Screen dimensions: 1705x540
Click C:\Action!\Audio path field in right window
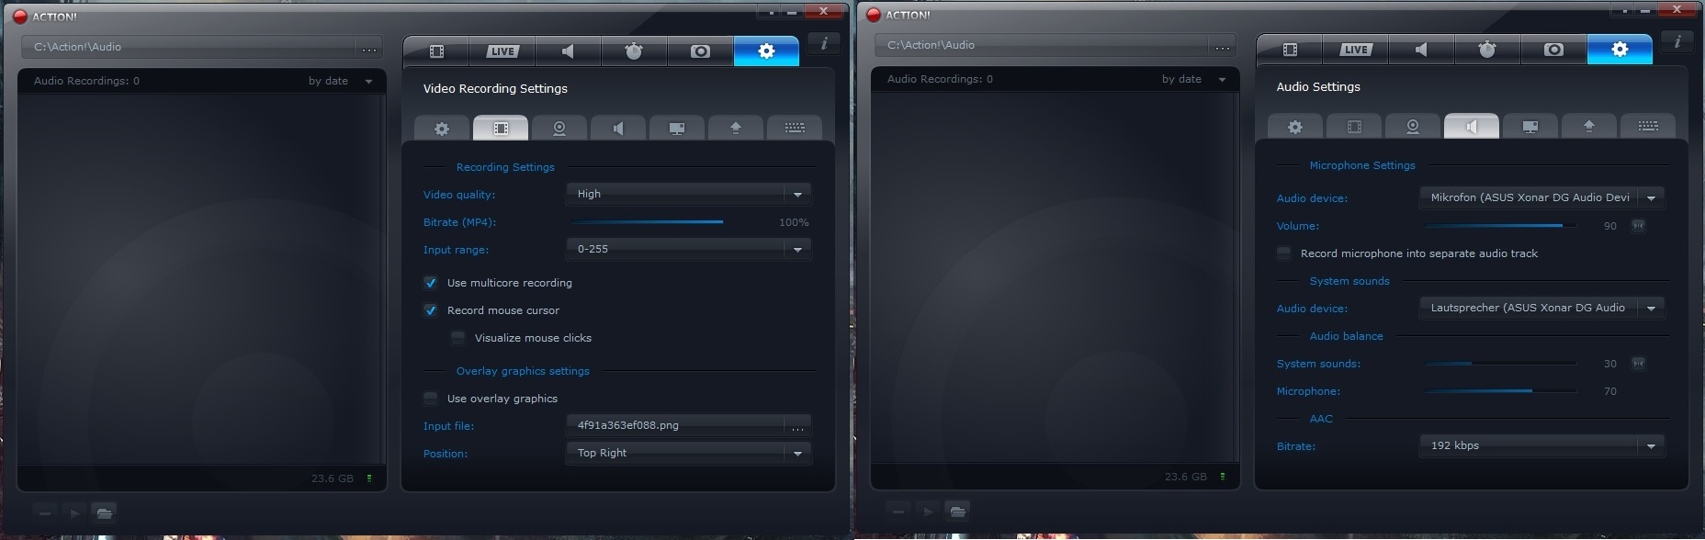click(x=1043, y=45)
